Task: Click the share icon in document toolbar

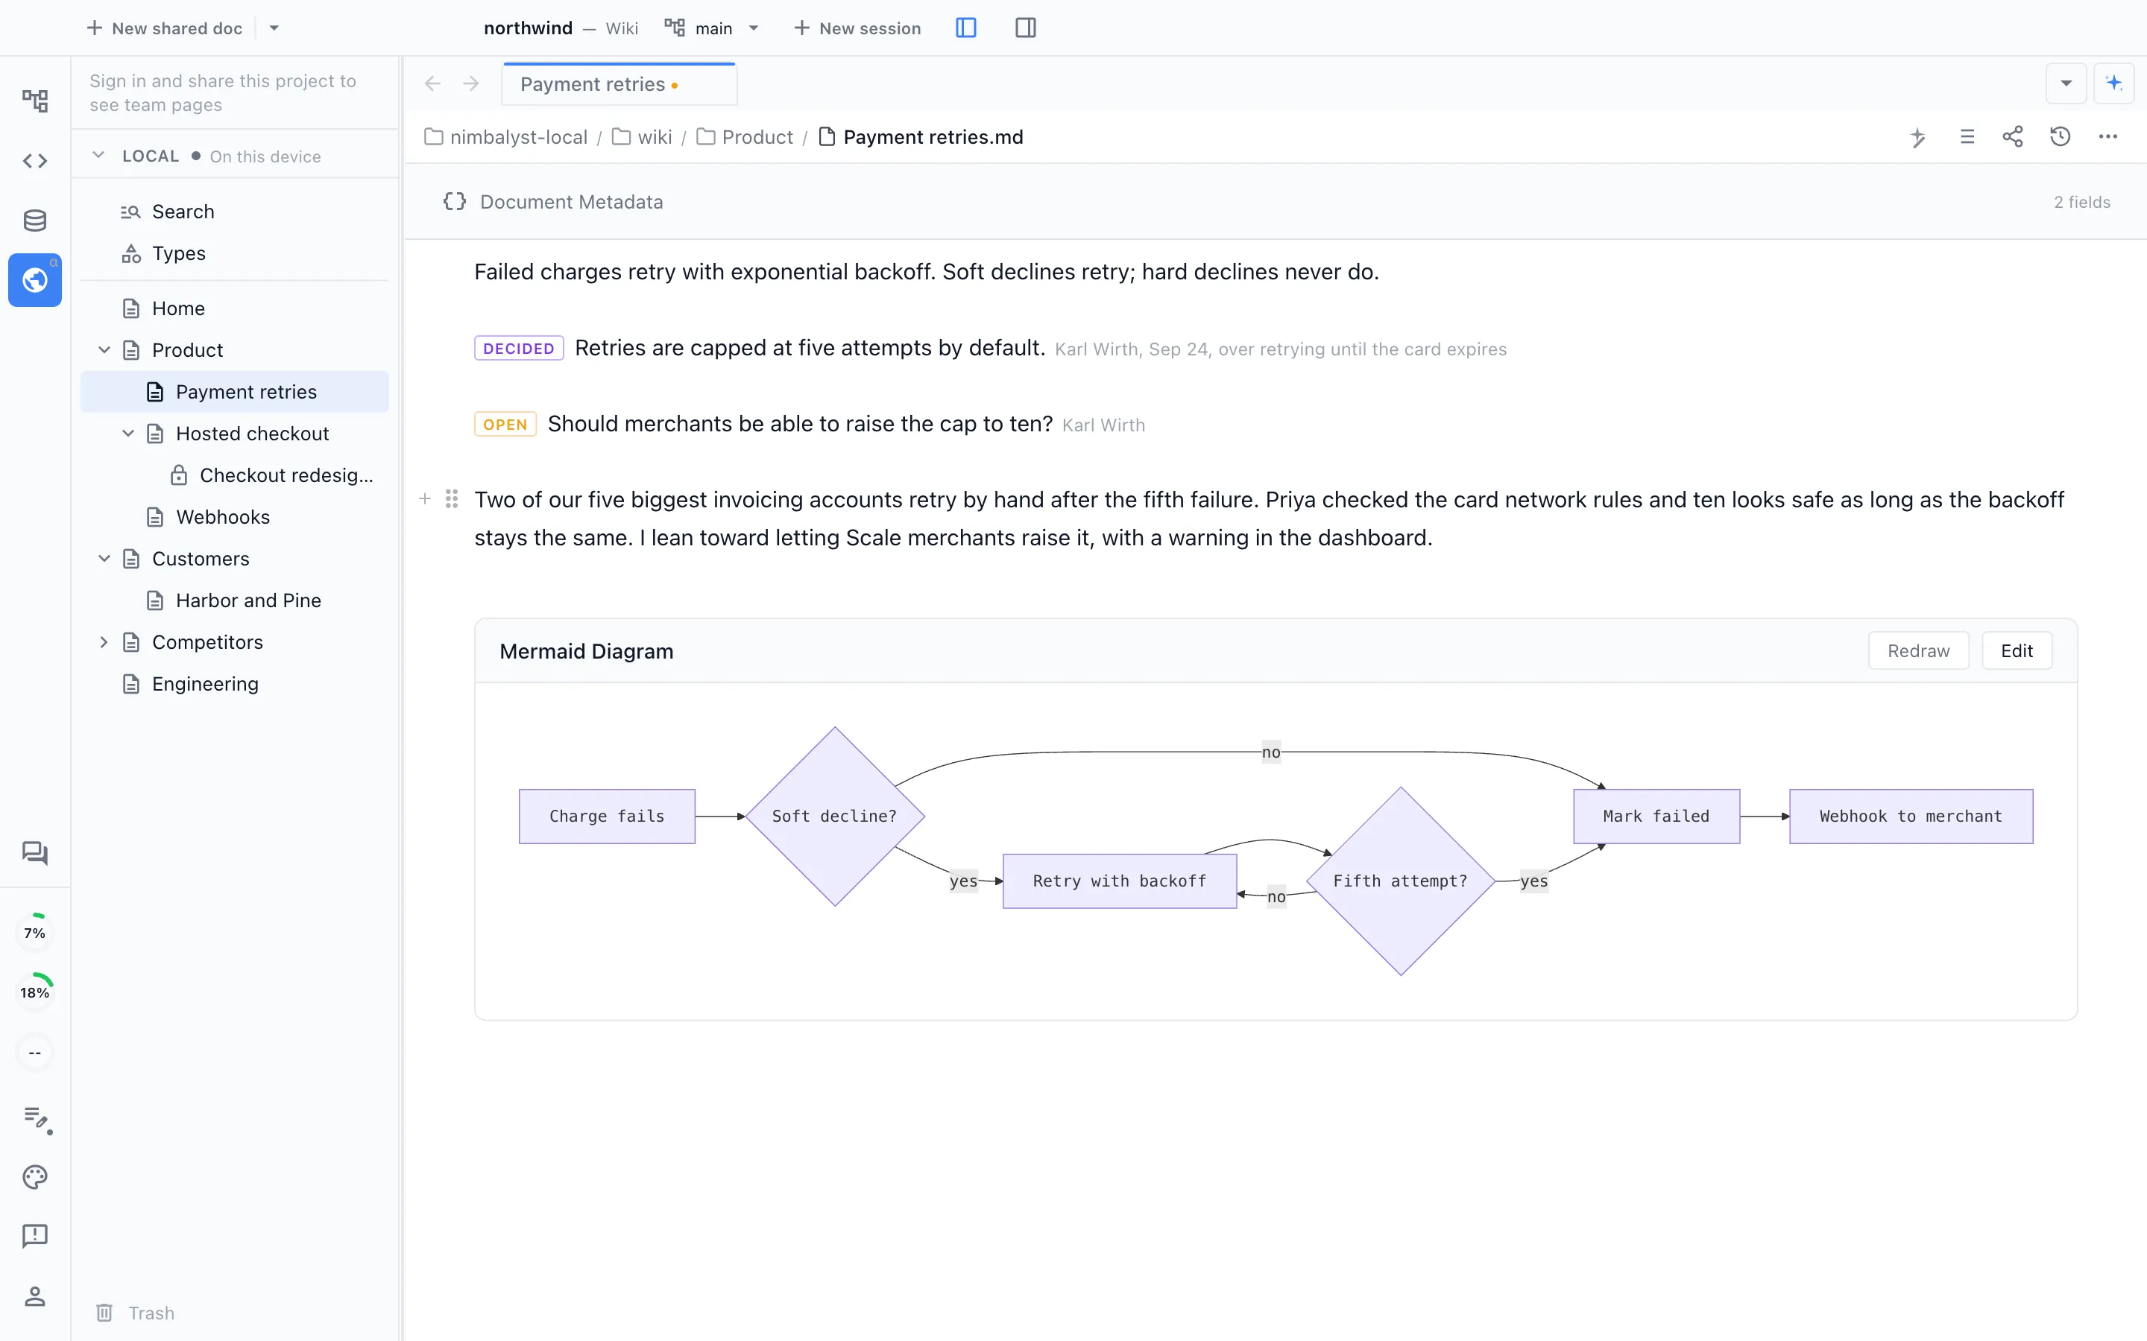Action: coord(2013,136)
